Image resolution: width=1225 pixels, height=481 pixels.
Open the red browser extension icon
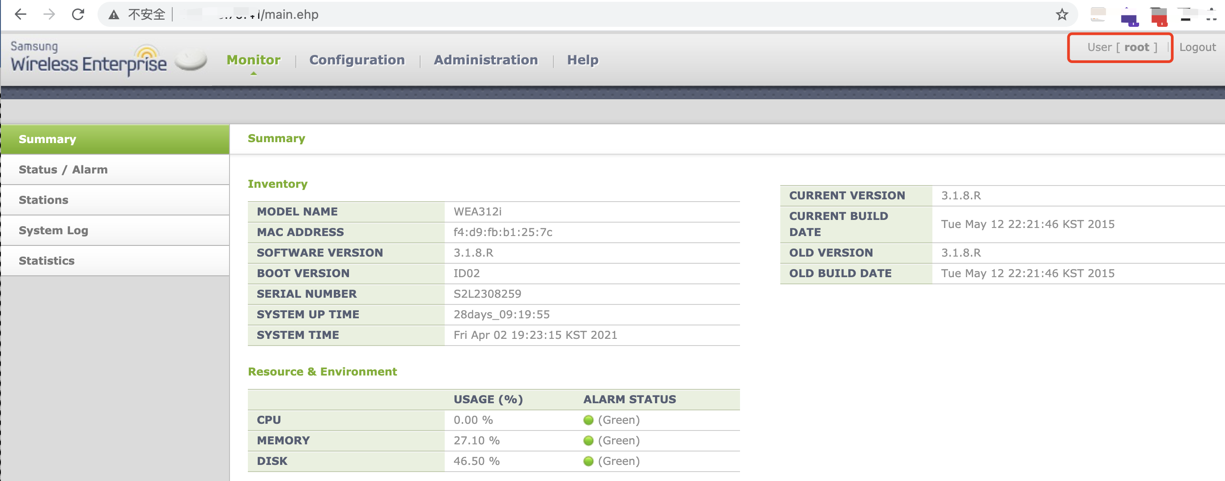click(1159, 17)
